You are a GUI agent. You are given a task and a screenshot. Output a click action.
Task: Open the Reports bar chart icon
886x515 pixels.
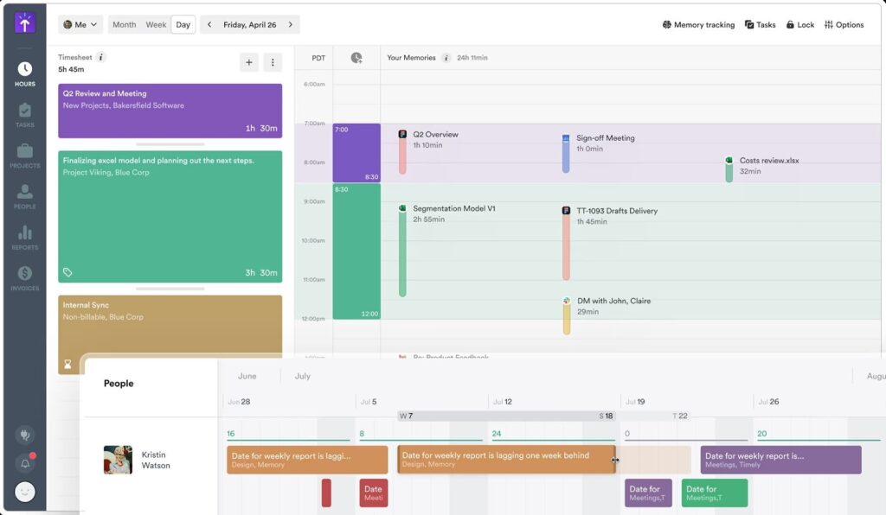click(24, 237)
